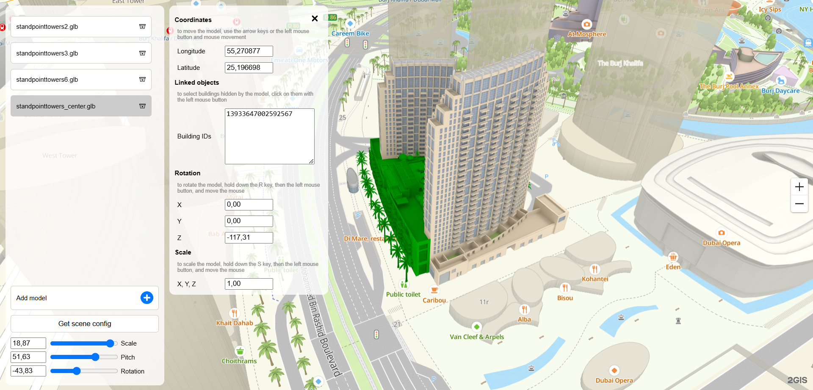Viewport: 813px width, 390px height.
Task: Close the Coordinates settings panel
Action: point(315,19)
